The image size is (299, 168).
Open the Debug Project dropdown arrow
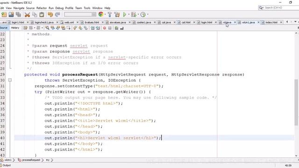tap(138, 14)
